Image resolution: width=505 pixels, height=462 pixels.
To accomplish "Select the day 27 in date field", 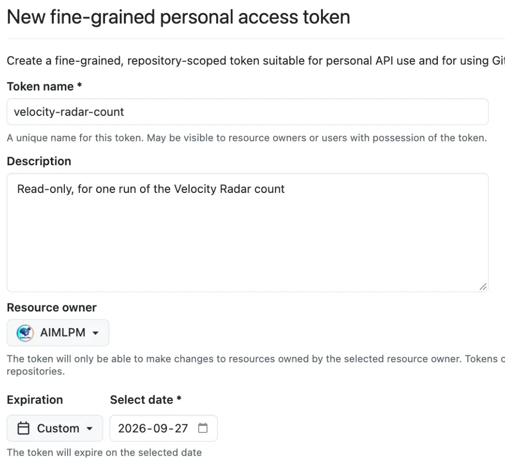I will (x=181, y=428).
